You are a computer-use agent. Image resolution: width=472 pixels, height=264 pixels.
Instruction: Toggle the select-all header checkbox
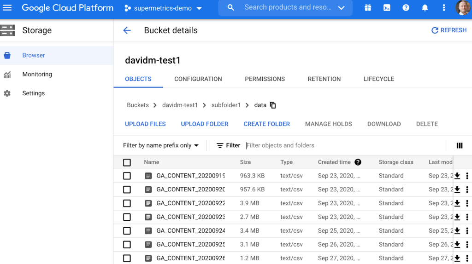tap(127, 162)
